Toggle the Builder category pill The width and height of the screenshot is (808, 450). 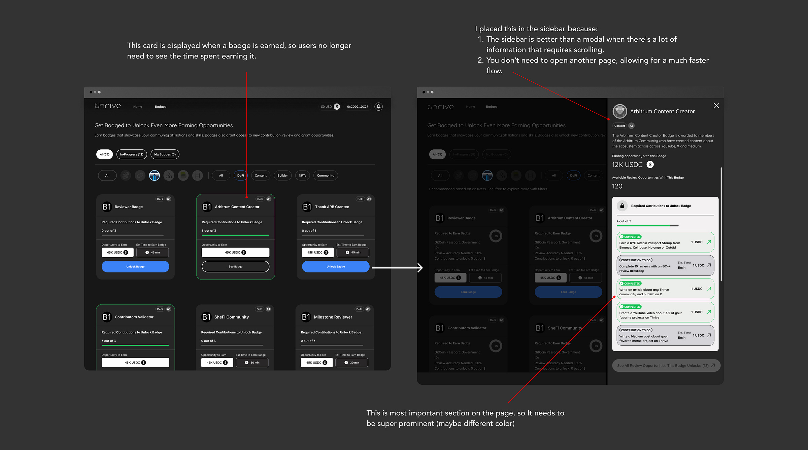(x=282, y=176)
